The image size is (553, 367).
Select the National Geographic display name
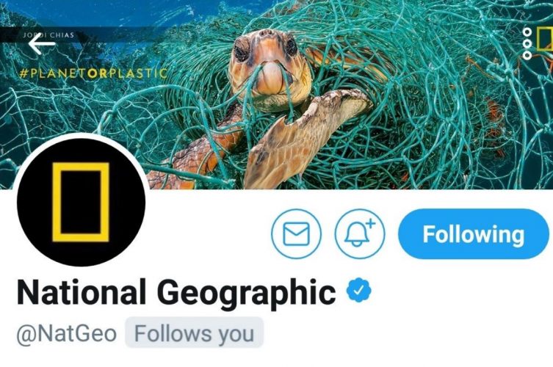176,291
